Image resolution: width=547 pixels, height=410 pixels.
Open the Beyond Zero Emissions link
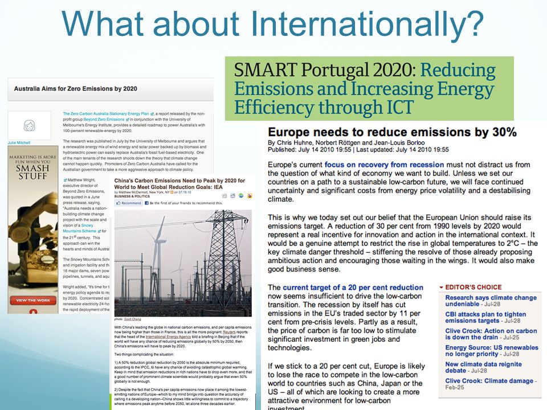click(104, 119)
